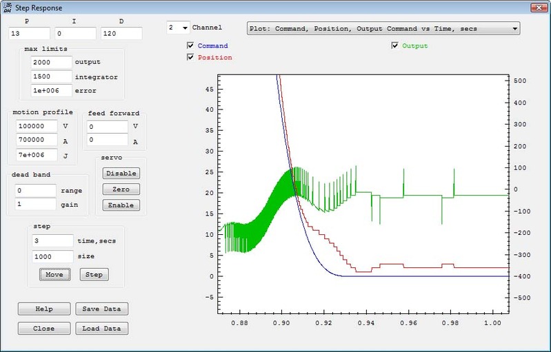Toggle the Output plot checkbox
Image resolution: width=551 pixels, height=352 pixels.
point(395,46)
